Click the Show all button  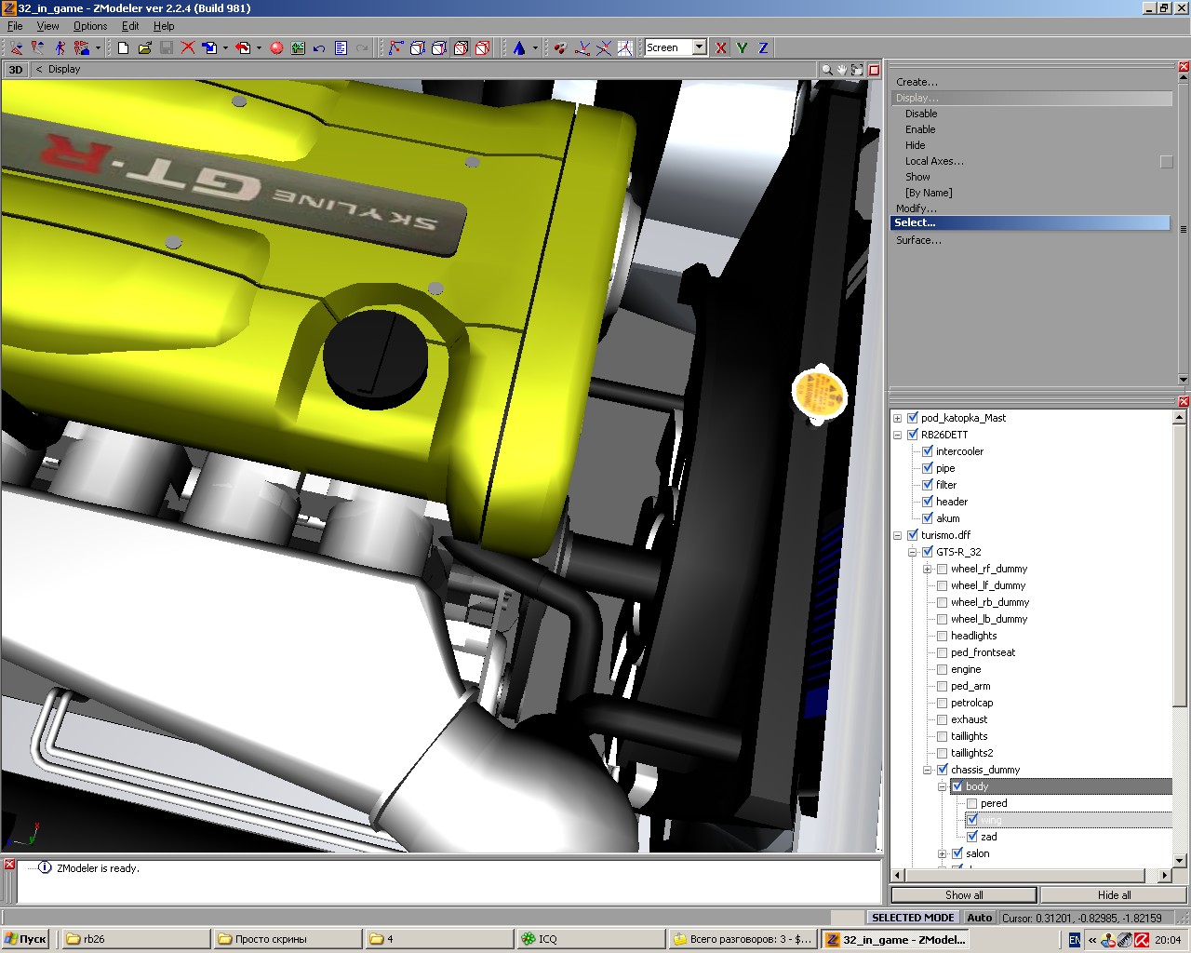(964, 895)
